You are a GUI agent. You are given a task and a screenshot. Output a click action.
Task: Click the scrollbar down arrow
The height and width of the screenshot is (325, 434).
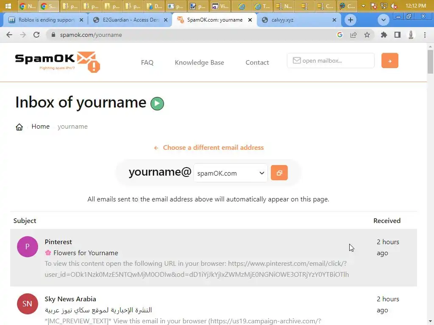430,322
